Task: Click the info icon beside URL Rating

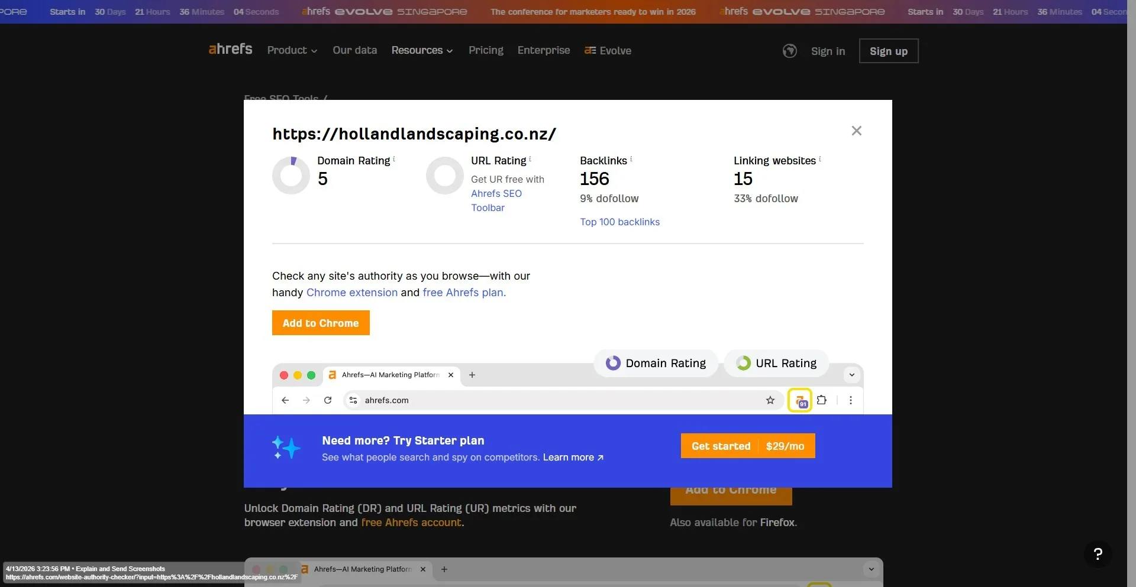Action: [530, 159]
